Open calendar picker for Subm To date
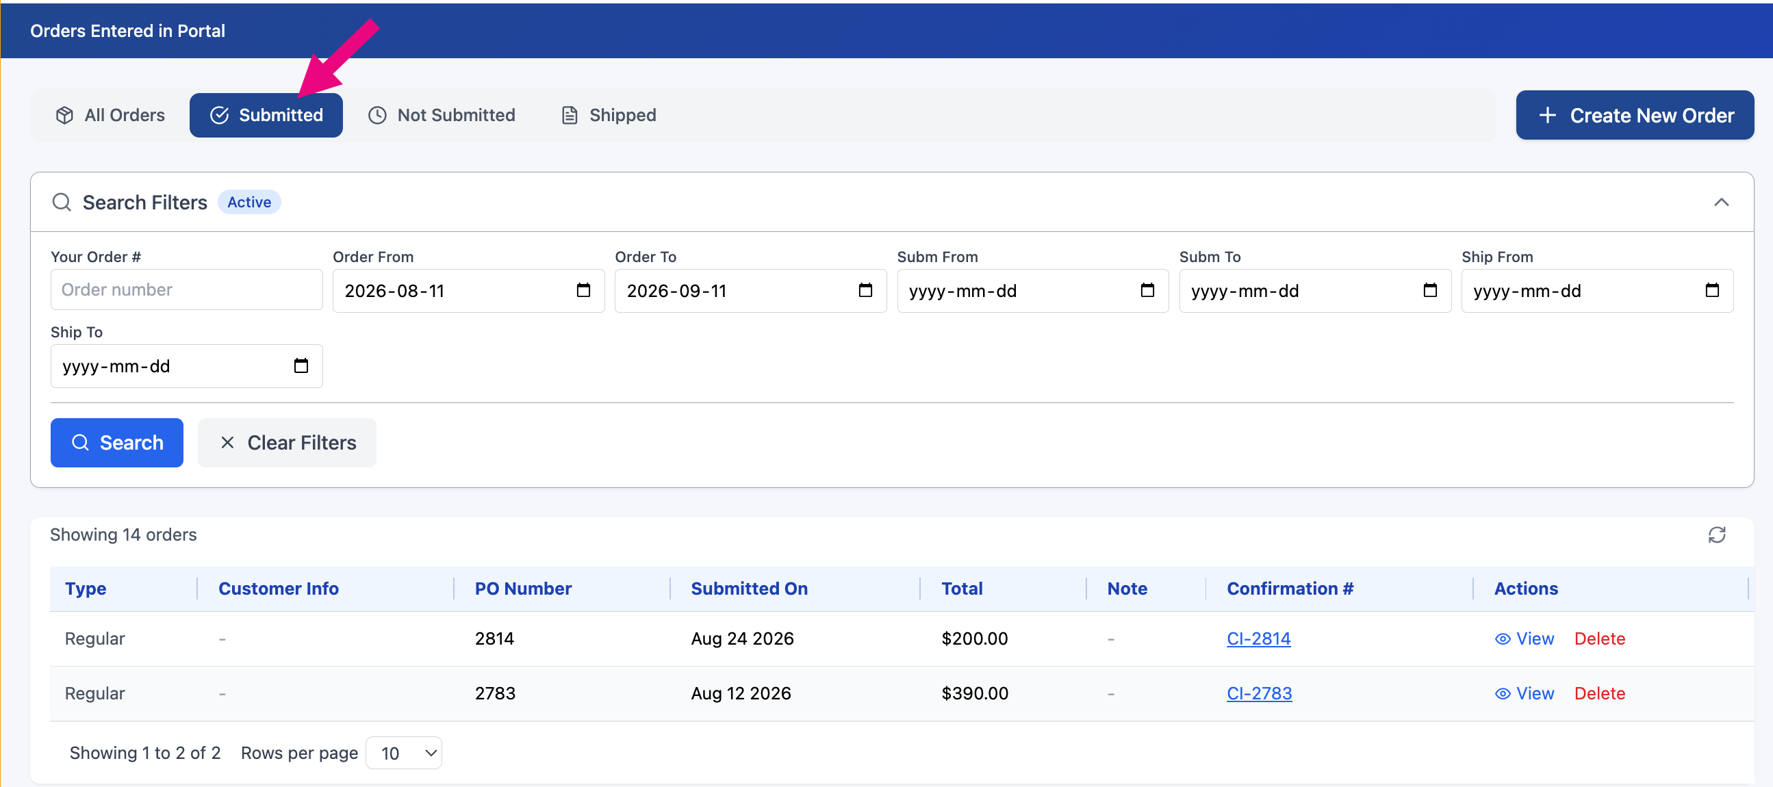 pos(1429,290)
